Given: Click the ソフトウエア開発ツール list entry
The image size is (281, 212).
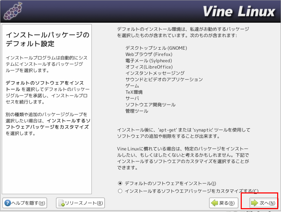Looking at the screenshot, I should tap(150, 105).
